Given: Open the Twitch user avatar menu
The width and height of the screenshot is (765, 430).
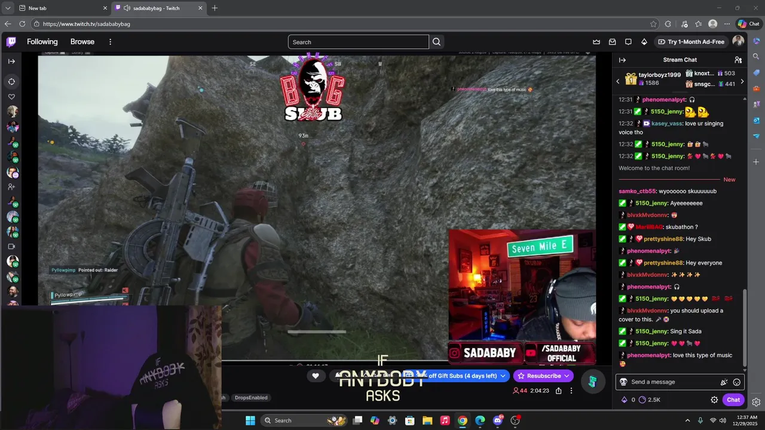Looking at the screenshot, I should [x=738, y=41].
